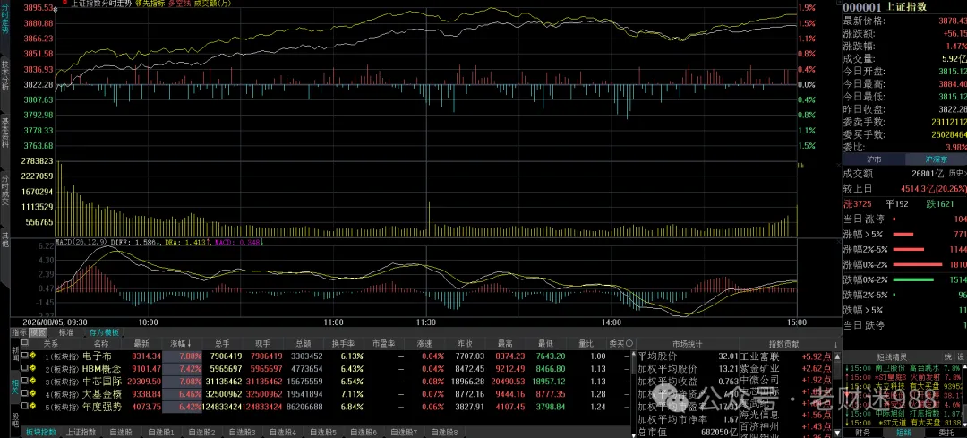The image size is (967, 438).
Task: Tick the checkbox for the HBM概念 row
Action: point(25,368)
